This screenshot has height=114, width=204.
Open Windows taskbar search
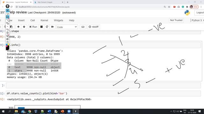pyautogui.click(x=10, y=111)
